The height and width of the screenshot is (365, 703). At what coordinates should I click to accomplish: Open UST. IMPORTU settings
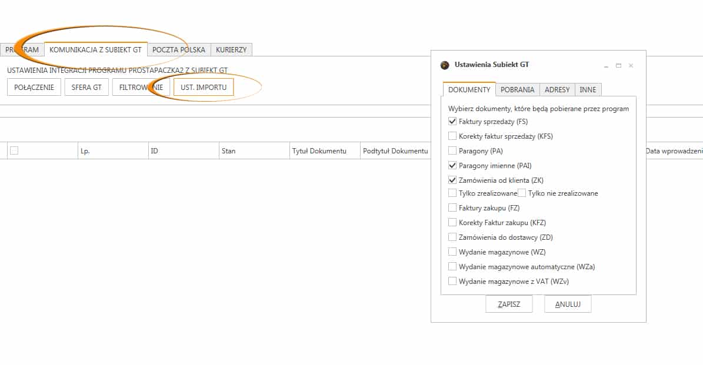(204, 88)
